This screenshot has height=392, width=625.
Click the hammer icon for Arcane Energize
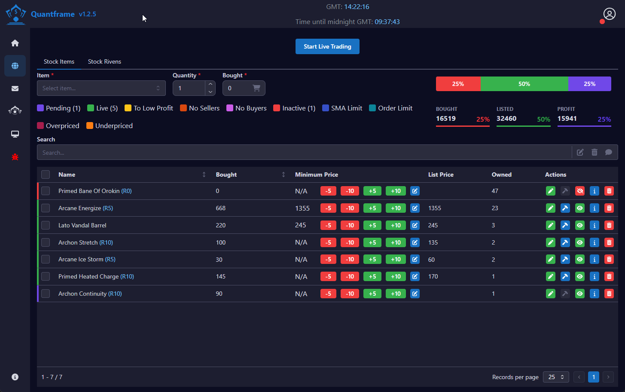565,208
